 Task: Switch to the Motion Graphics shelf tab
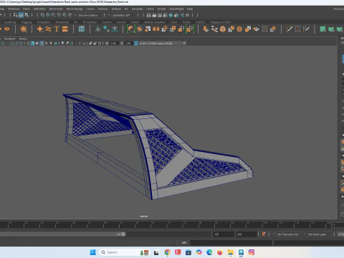click(155, 22)
